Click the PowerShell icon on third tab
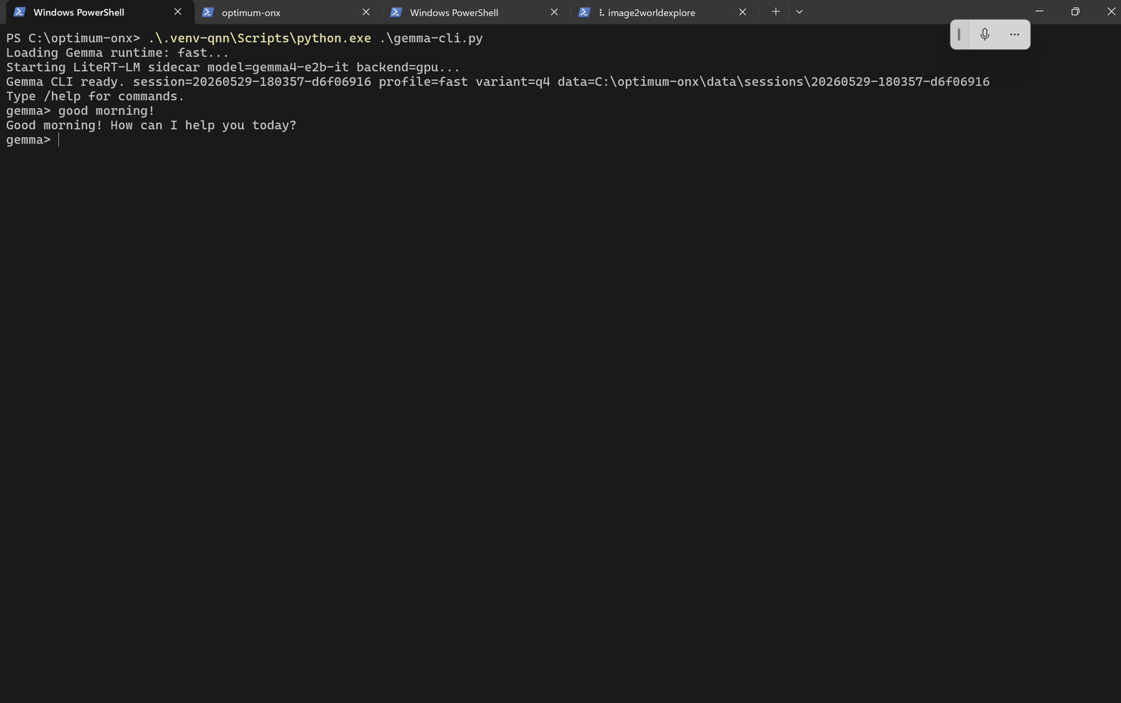The height and width of the screenshot is (703, 1121). (396, 12)
